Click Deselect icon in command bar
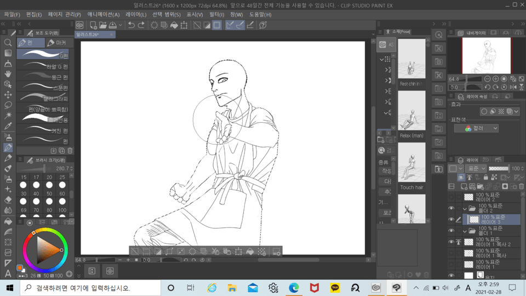Image resolution: width=526 pixels, height=296 pixels. tap(197, 25)
